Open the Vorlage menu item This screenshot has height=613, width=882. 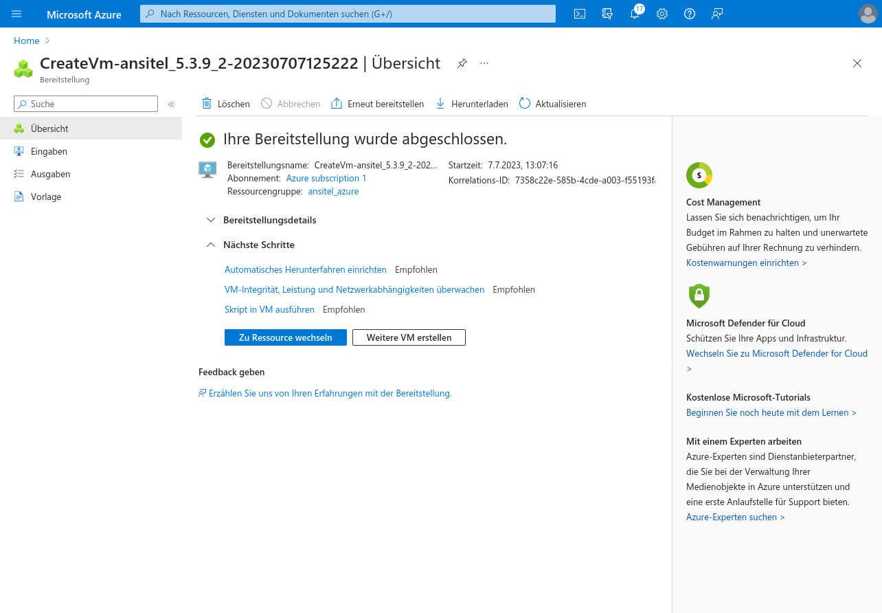[x=46, y=197]
